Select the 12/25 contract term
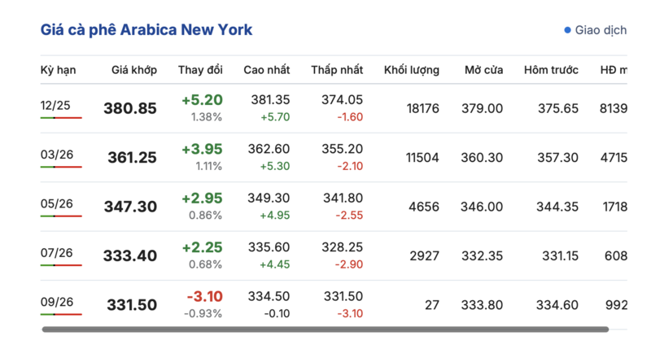Image resolution: width=651 pixels, height=349 pixels. click(x=55, y=105)
